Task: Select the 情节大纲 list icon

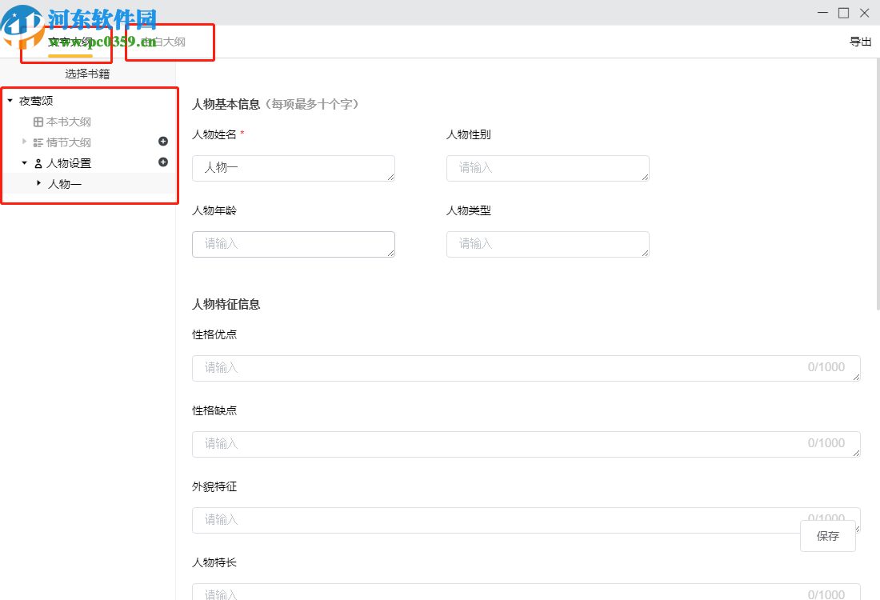Action: pos(38,142)
